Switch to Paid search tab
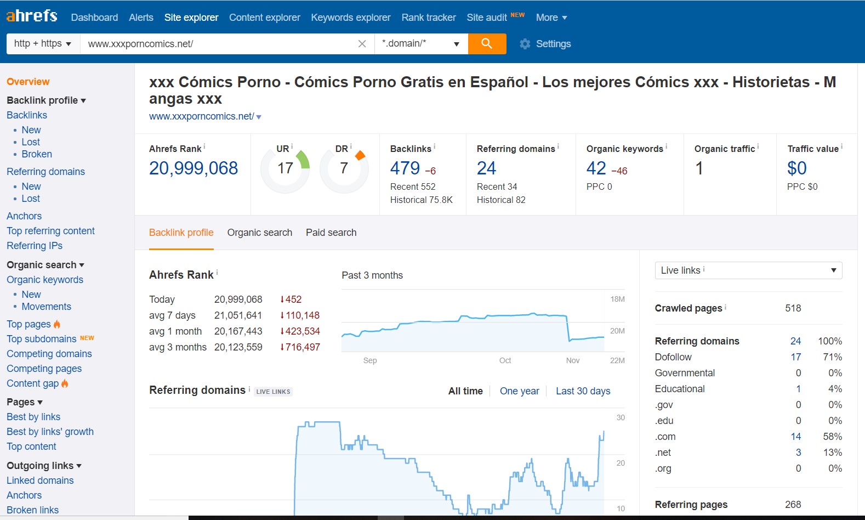This screenshot has width=865, height=520. tap(331, 233)
